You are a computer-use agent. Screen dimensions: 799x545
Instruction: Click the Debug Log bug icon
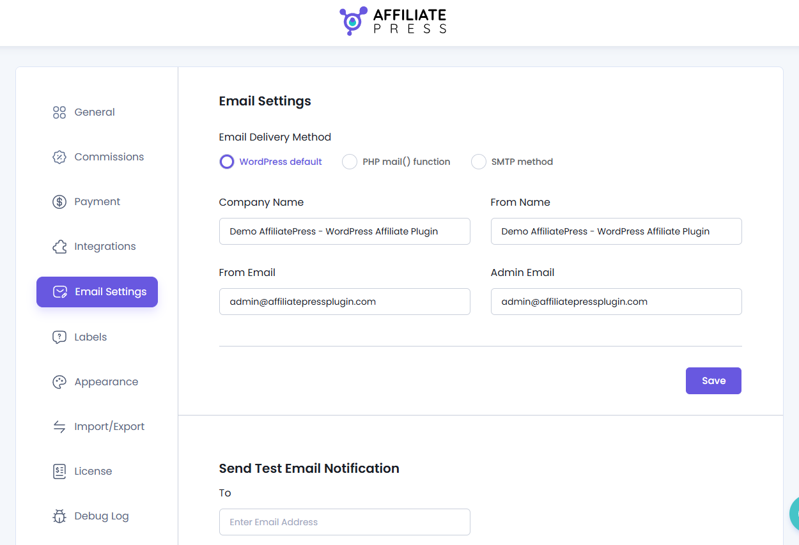[x=59, y=516]
